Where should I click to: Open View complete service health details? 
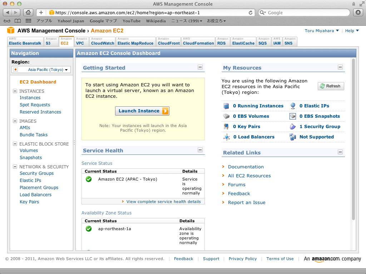point(163,202)
